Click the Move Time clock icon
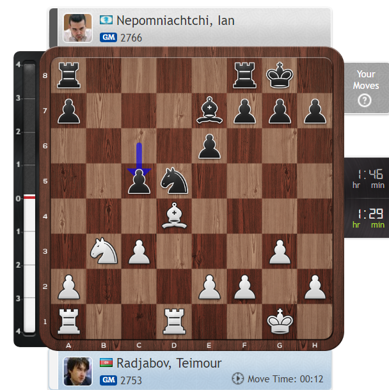Image resolution: width=389 pixels, height=390 pixels. click(237, 378)
